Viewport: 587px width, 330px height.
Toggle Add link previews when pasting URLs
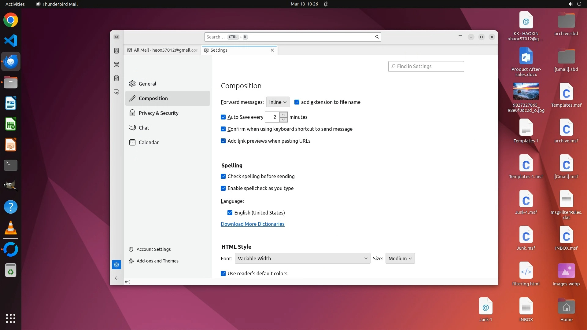pos(223,141)
